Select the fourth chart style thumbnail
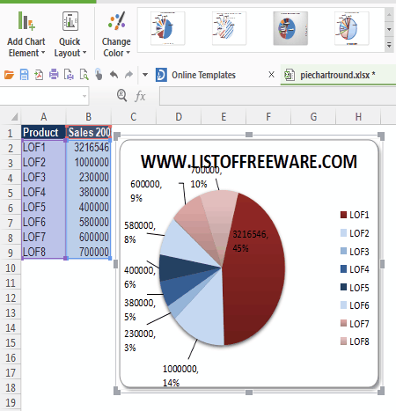 coord(352,28)
